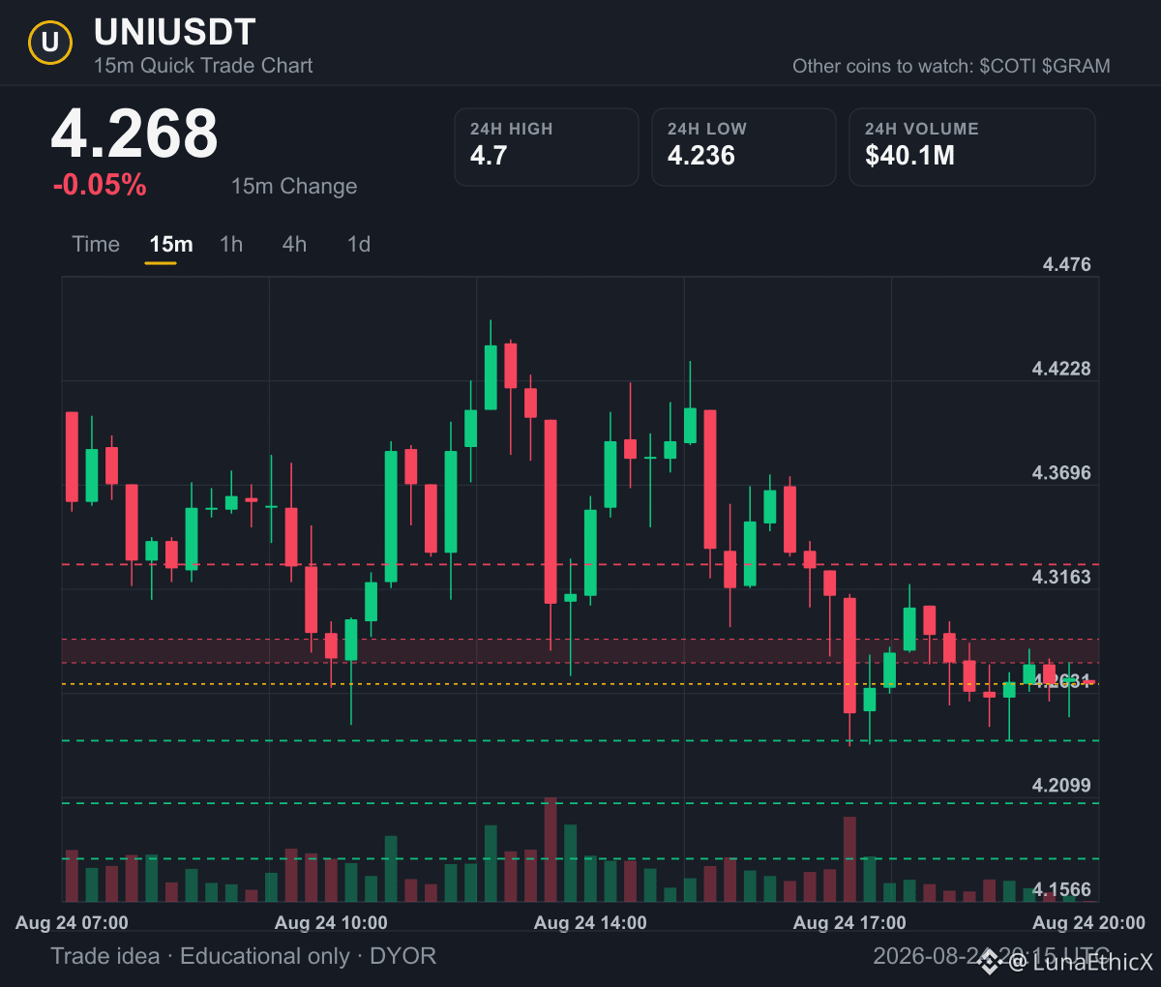Click the Aug 24 07:00 time label

(72, 923)
